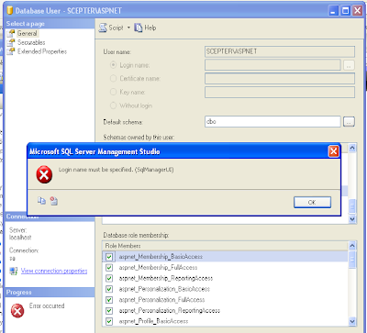Open the Securables page

[x=31, y=42]
